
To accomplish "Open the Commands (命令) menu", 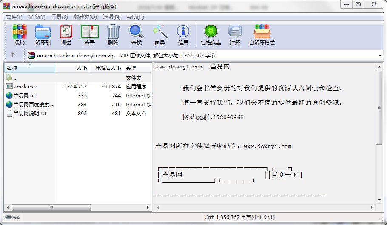I will (x=37, y=17).
